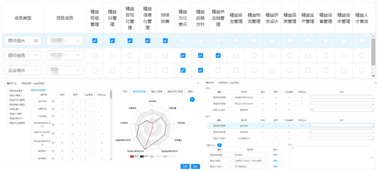This screenshot has height=171, width=377.
Task: Select 精益文化意识 in left module list
Action: click(x=16, y=114)
